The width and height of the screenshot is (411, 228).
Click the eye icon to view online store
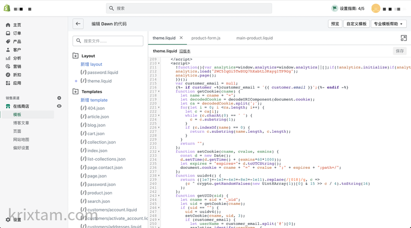click(59, 107)
